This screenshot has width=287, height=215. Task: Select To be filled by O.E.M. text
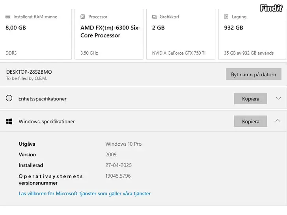[27, 78]
